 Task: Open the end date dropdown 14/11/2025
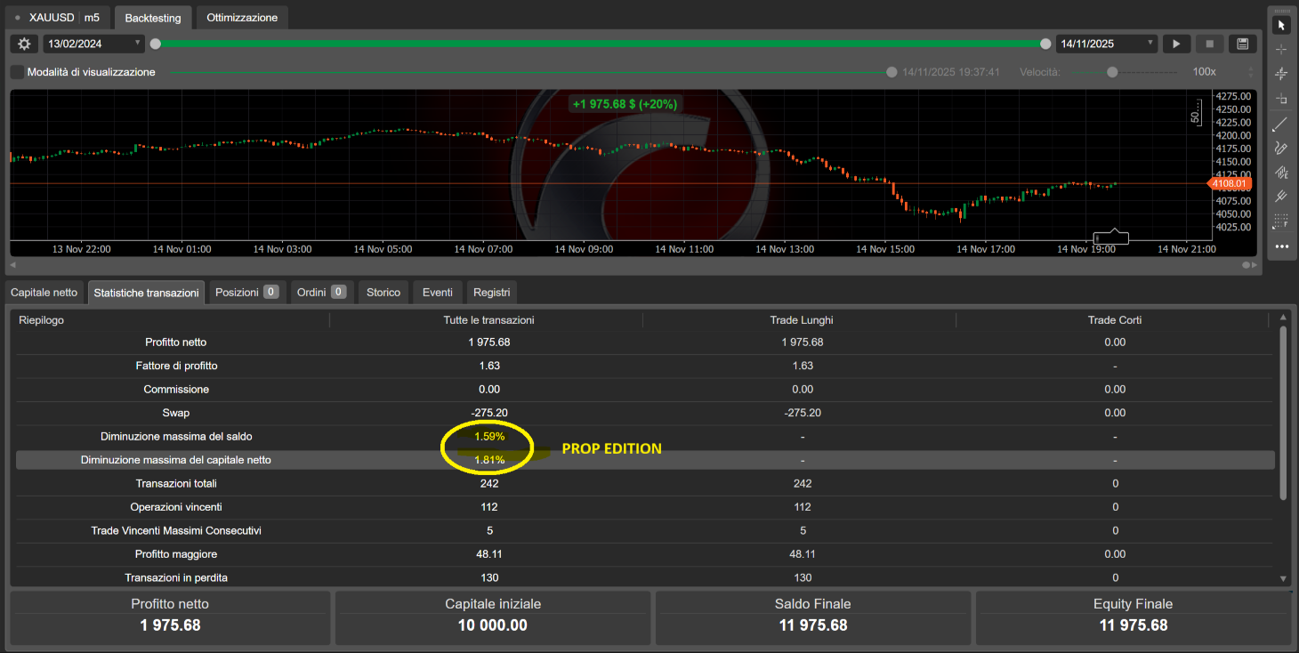(x=1107, y=44)
